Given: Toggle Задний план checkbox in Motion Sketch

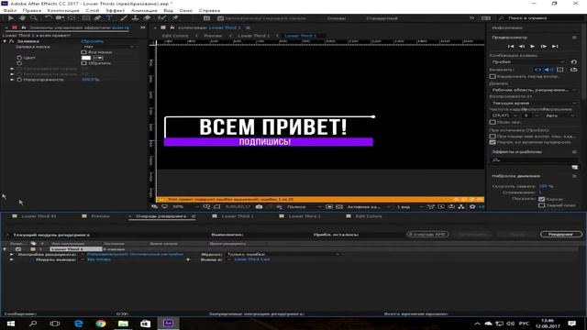Looking at the screenshot, I should coord(541,205).
